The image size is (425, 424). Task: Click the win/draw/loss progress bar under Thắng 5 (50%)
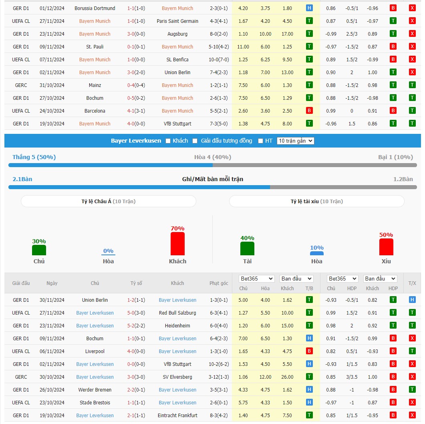(212, 165)
